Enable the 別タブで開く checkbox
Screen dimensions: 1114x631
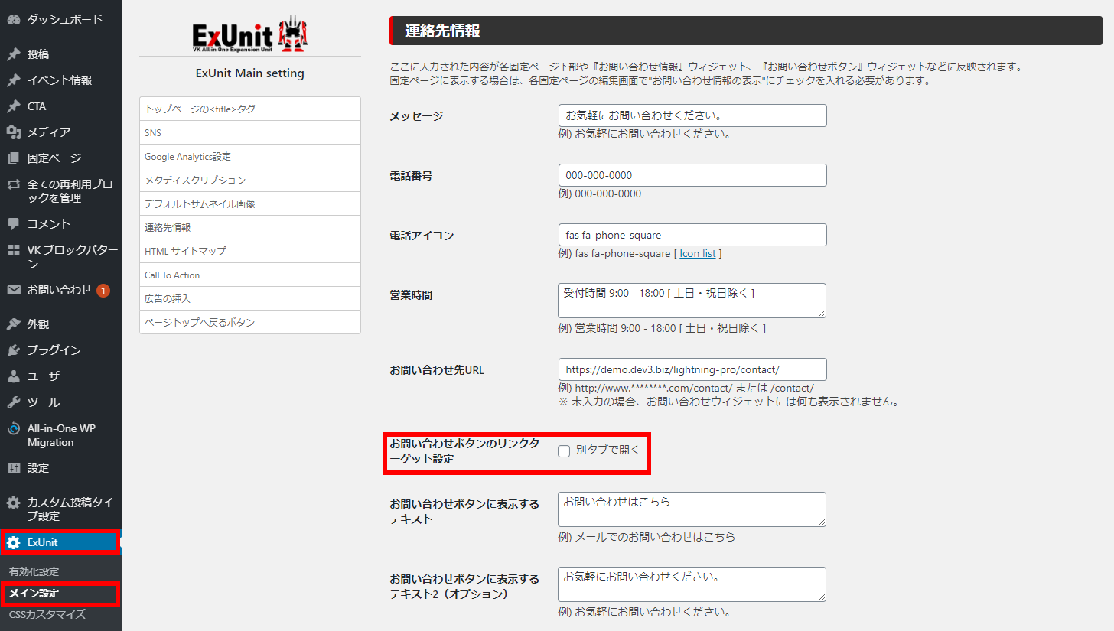564,451
